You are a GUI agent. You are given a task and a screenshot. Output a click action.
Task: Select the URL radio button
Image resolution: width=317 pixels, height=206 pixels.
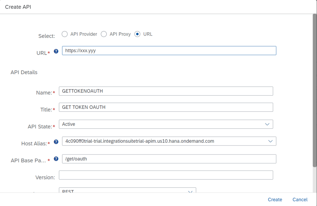point(137,34)
